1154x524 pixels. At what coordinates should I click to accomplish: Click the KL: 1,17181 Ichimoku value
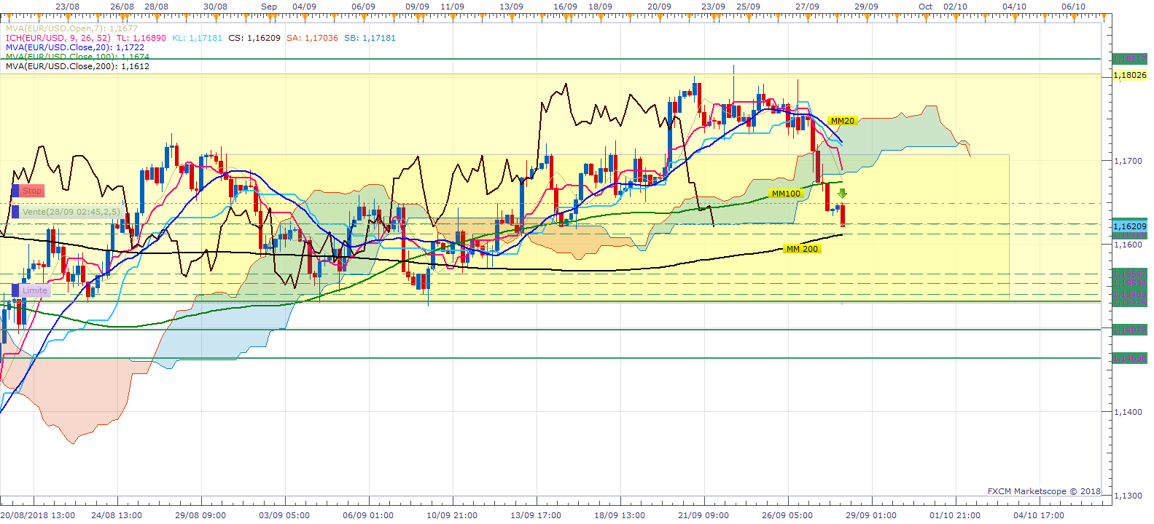point(198,38)
